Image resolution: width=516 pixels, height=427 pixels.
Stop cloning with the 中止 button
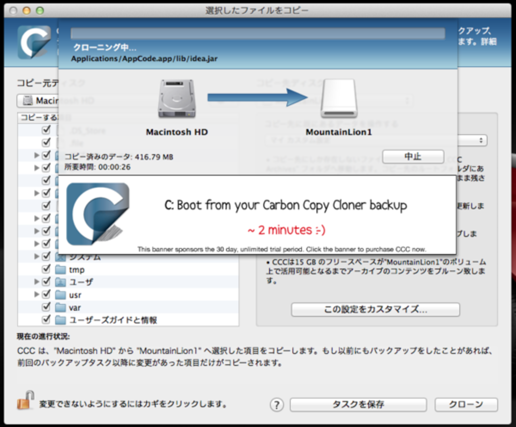[x=413, y=157]
